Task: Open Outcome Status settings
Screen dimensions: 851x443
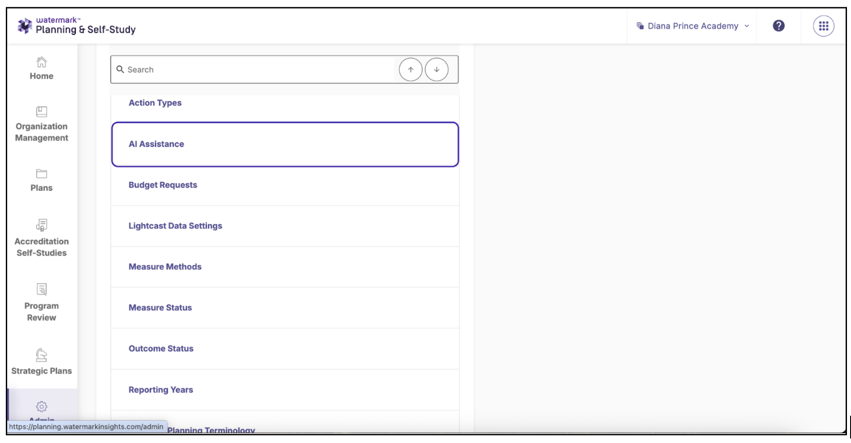Action: click(x=285, y=349)
